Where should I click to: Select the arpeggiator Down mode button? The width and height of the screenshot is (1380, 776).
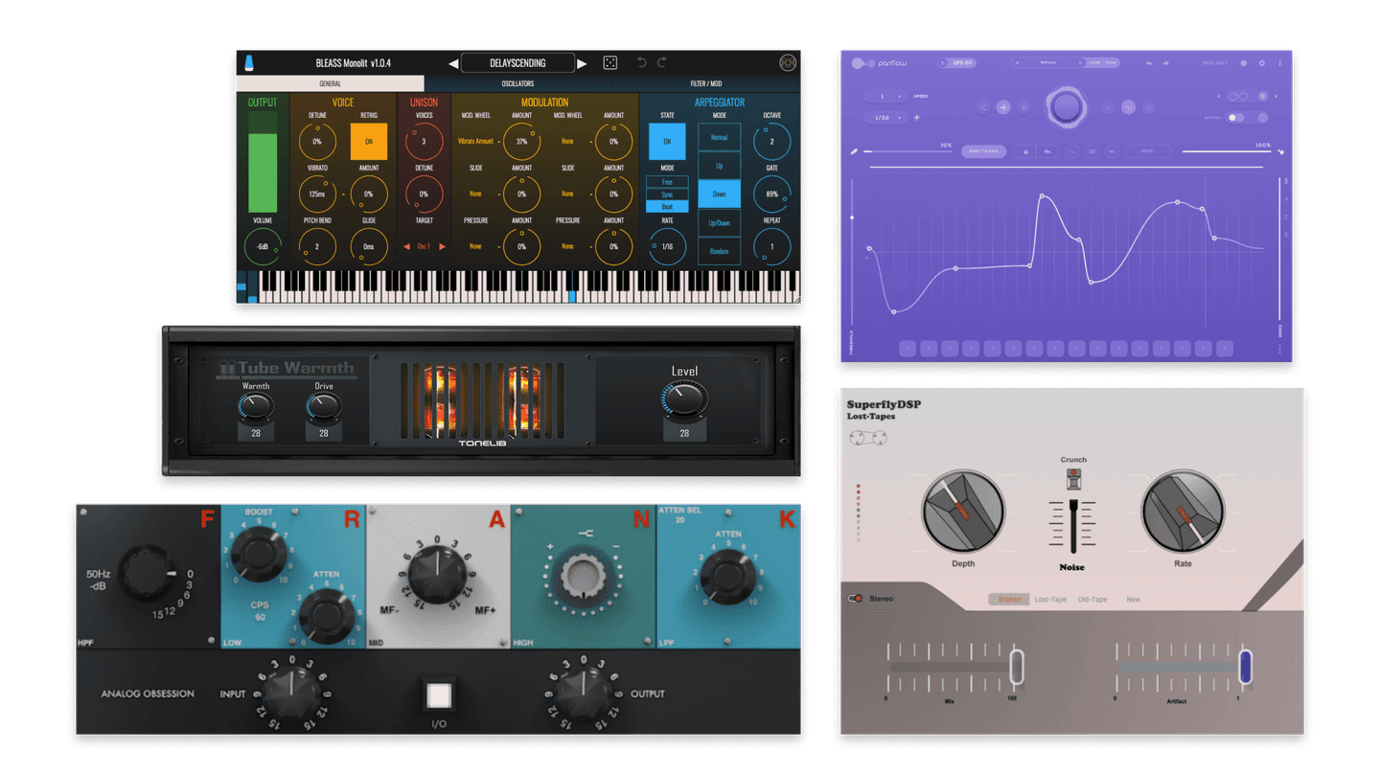coord(719,194)
